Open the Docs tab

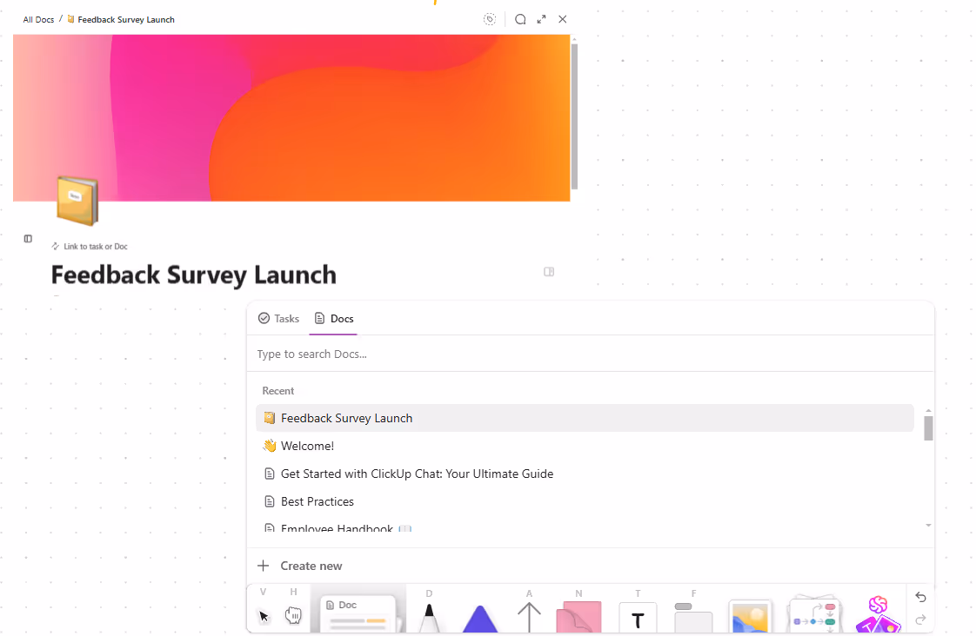pyautogui.click(x=333, y=318)
